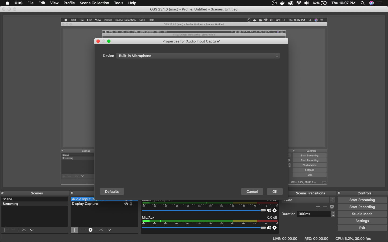The height and width of the screenshot is (242, 388).
Task: Click the Mic/Aux volume slider
Action: click(204, 228)
